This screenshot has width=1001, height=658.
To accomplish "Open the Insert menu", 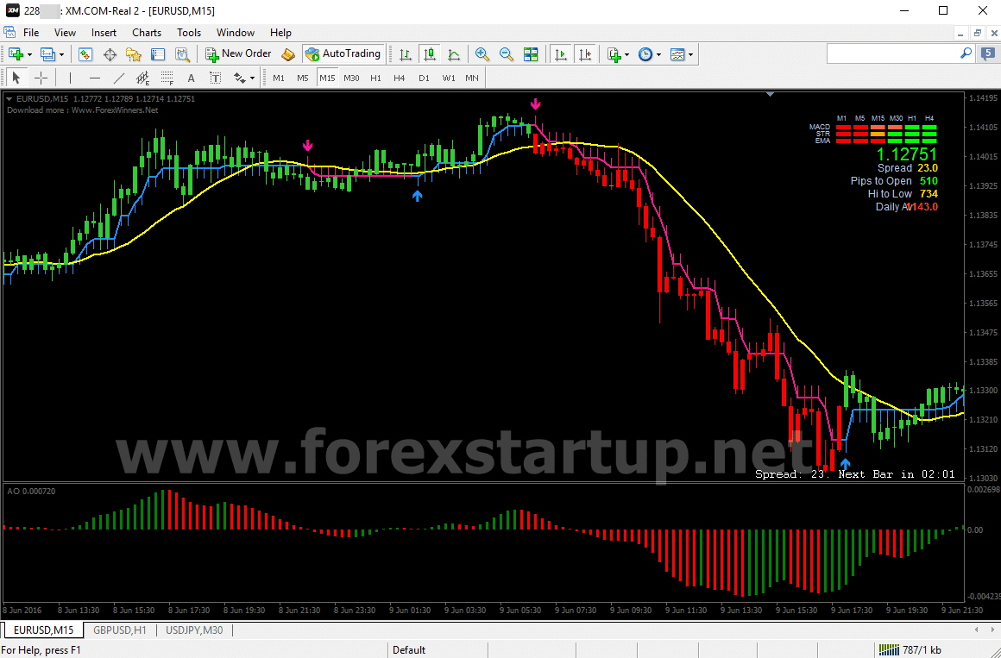I will (104, 33).
